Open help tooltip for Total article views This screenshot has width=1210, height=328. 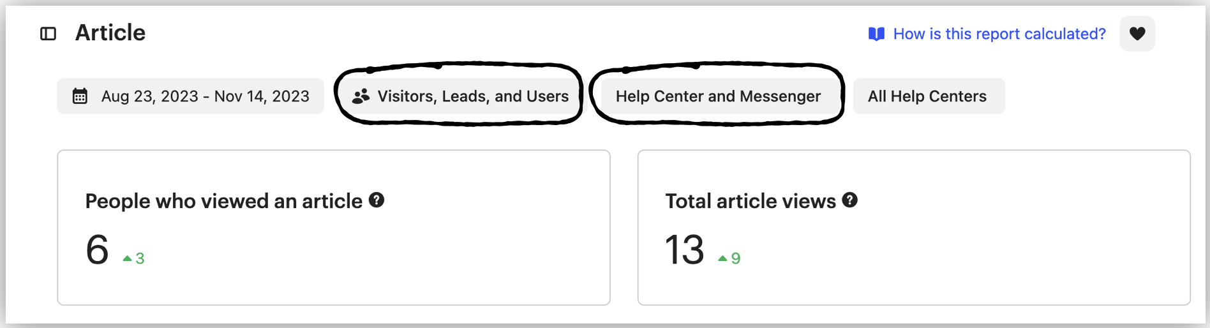coord(849,200)
